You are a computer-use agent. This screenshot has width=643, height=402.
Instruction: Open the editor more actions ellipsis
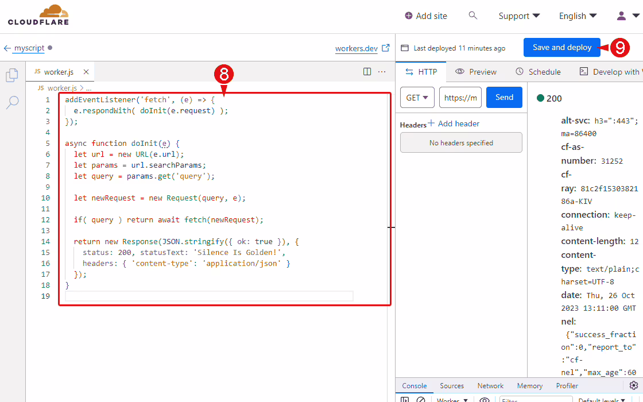(382, 72)
